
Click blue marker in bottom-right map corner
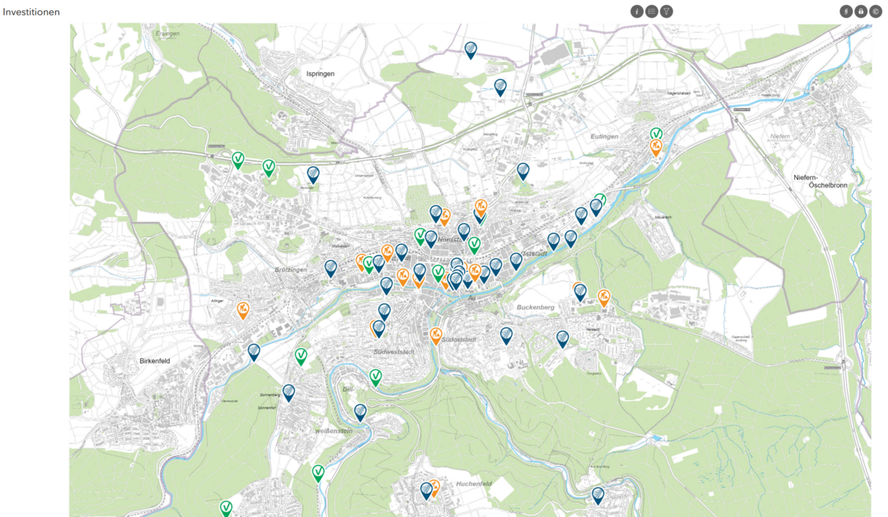598,494
